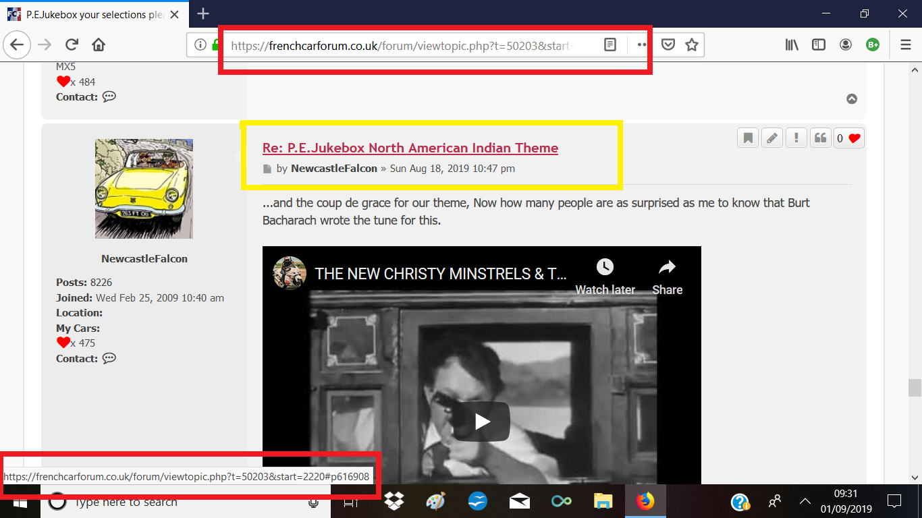
Task: Bookmark the NewcastleFalcon post
Action: (748, 138)
